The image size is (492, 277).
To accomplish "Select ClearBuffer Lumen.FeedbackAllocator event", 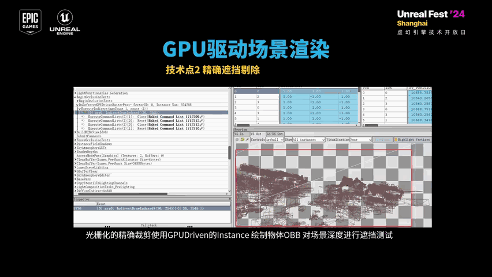I will (x=118, y=160).
